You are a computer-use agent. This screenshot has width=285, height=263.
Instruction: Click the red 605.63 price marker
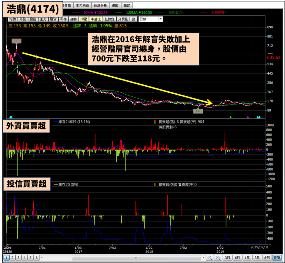(274, 58)
